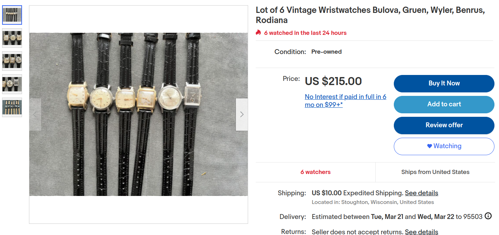The image size is (499, 235).
Task: Click the main watch lot photo
Action: point(138,114)
